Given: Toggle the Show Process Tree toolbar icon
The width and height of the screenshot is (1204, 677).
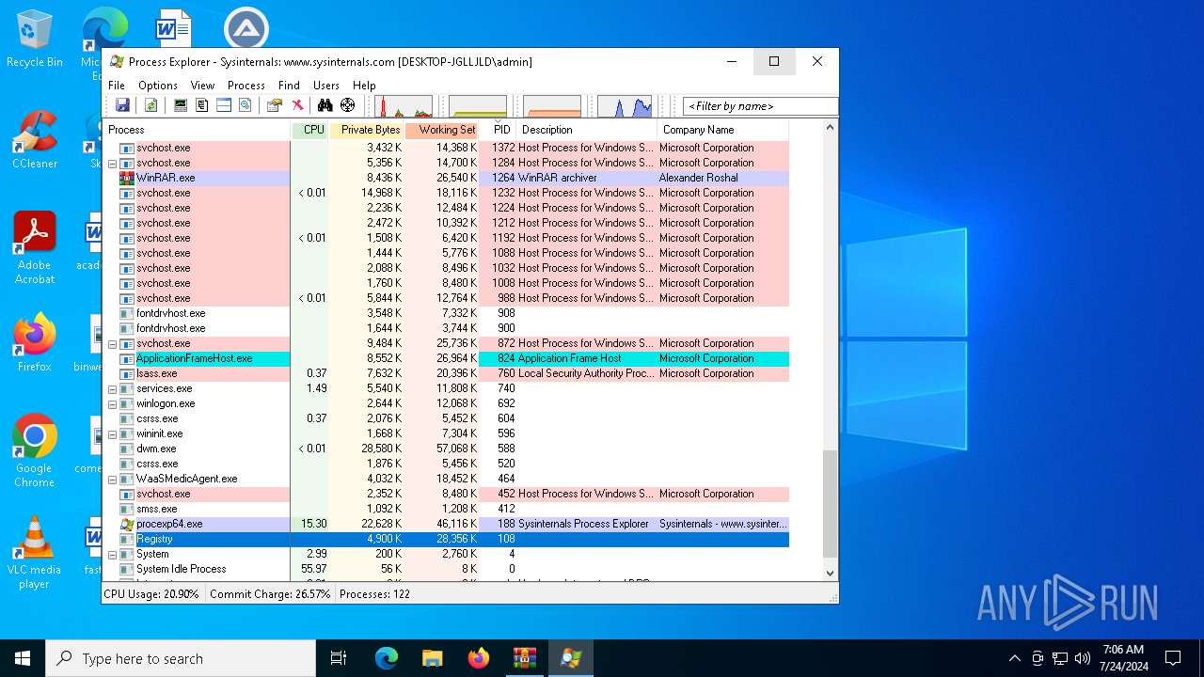Looking at the screenshot, I should pyautogui.click(x=202, y=105).
